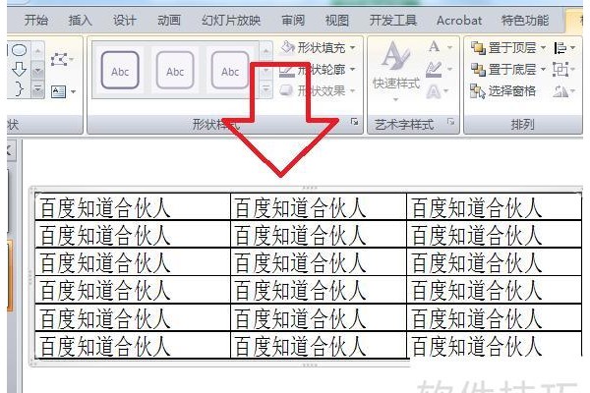Click the 选择窗格 button label
The image size is (590, 393).
tap(512, 91)
